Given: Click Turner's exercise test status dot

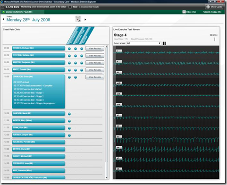Looking at the screenshot, I should pyautogui.click(x=76, y=49).
